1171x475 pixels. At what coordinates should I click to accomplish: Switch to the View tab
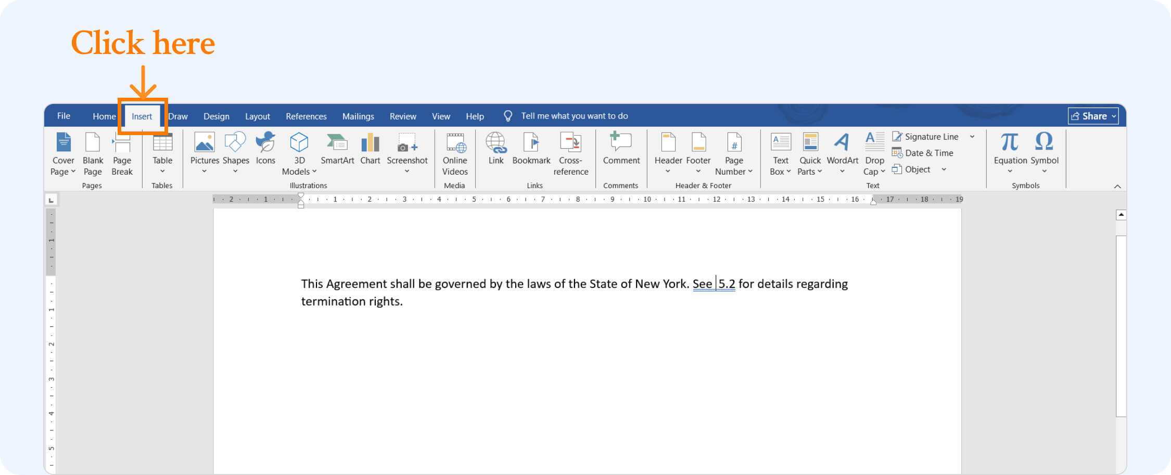pyautogui.click(x=441, y=116)
